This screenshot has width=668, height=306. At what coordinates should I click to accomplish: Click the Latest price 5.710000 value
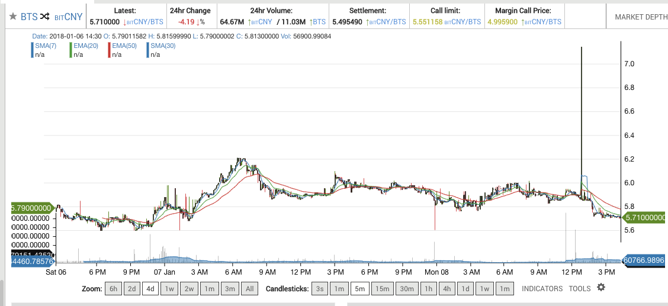tap(104, 22)
